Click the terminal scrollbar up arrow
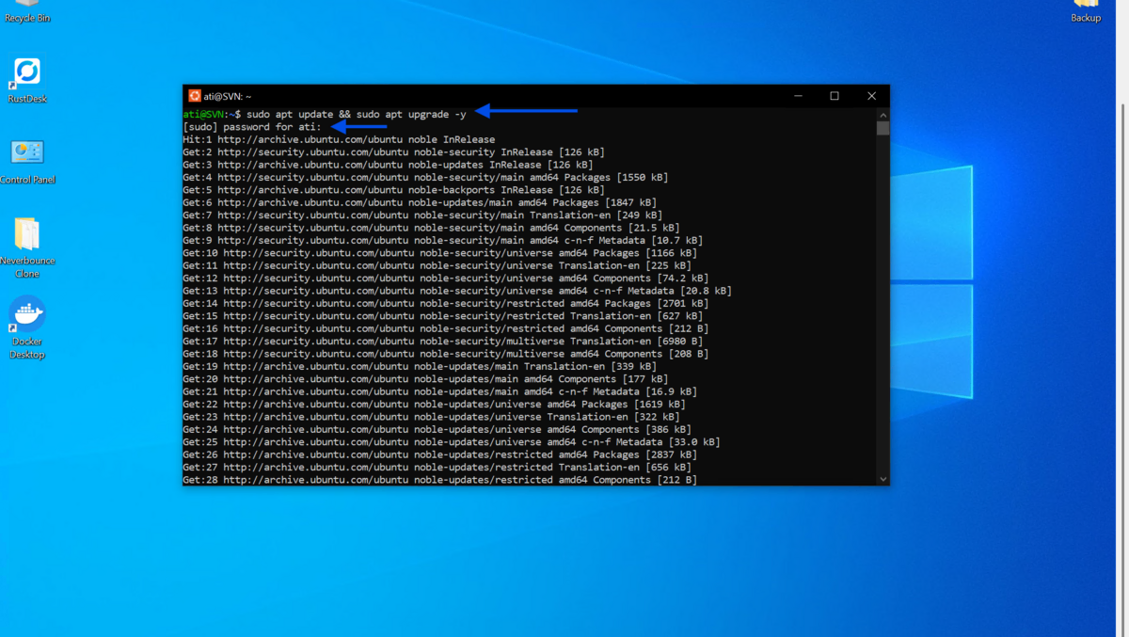The width and height of the screenshot is (1129, 637). point(883,114)
